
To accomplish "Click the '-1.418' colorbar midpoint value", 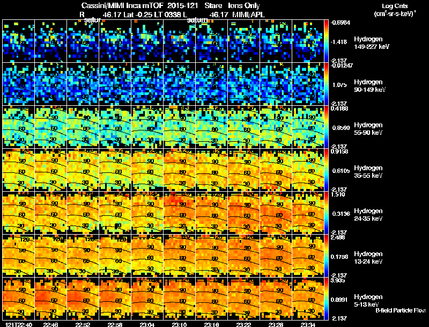I will point(339,42).
